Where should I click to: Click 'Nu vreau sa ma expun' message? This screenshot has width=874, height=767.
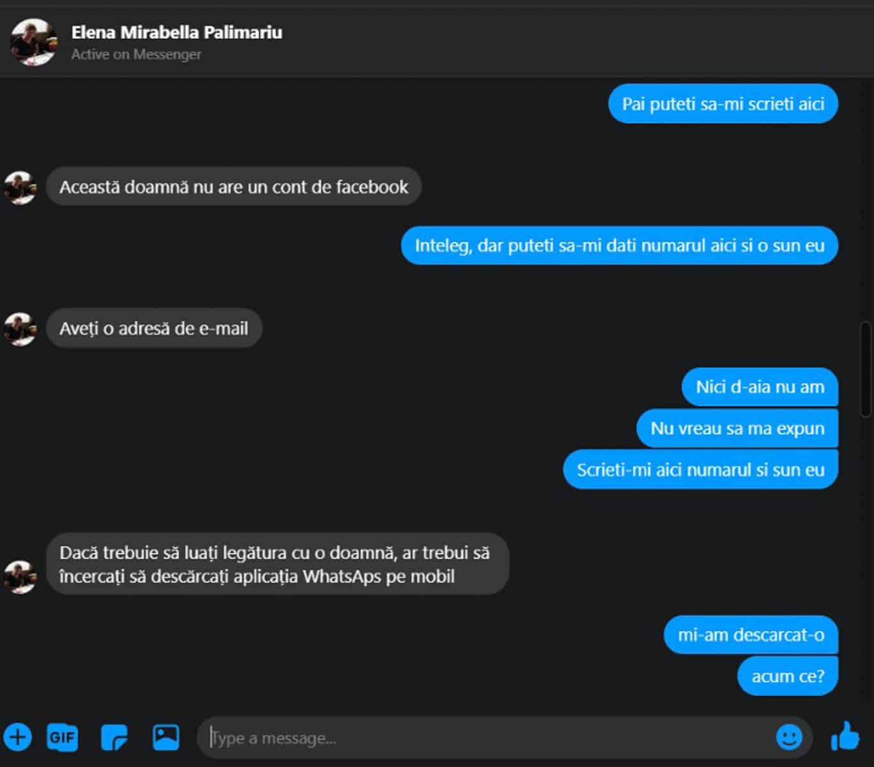(737, 428)
